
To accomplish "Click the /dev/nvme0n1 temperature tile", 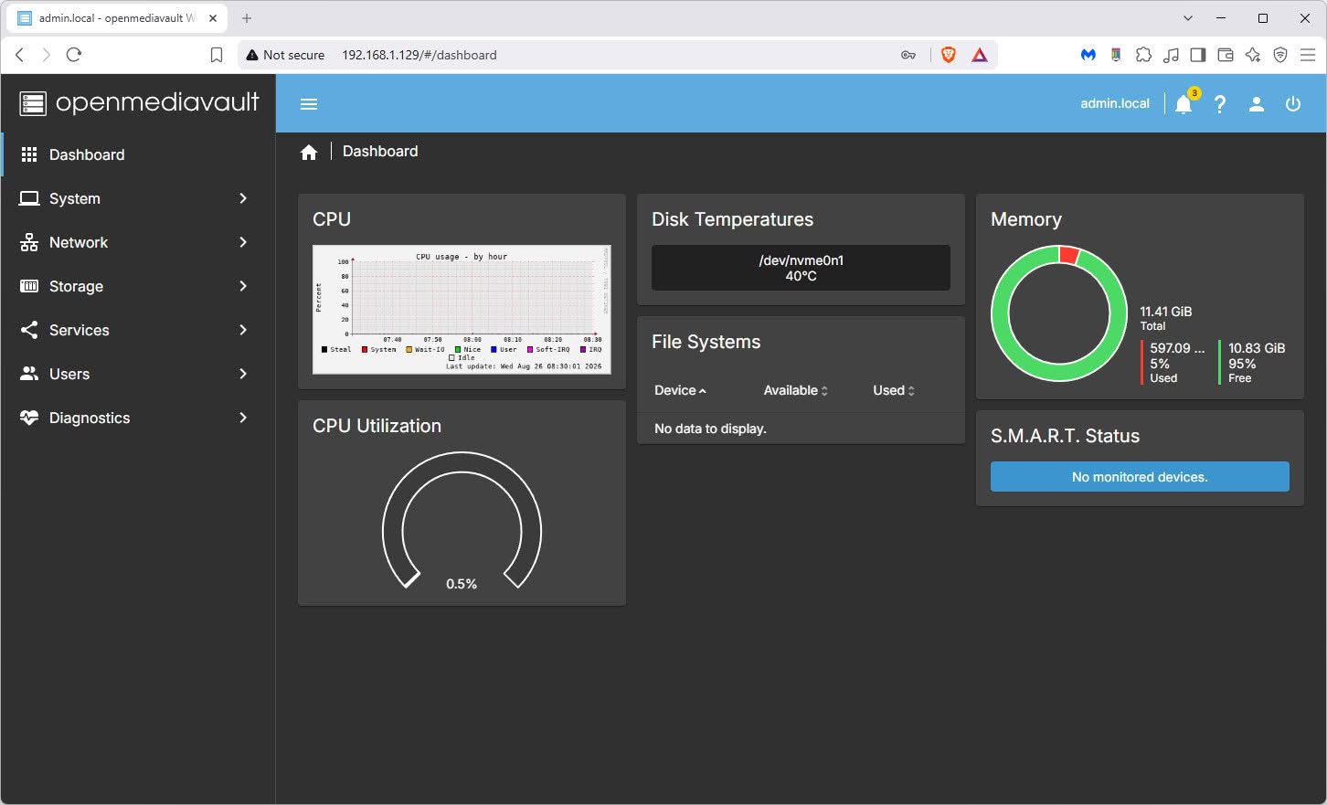I will (x=801, y=268).
